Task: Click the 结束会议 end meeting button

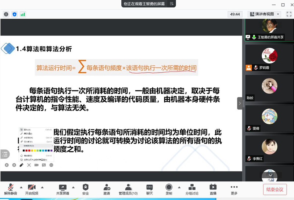Action: (275, 189)
